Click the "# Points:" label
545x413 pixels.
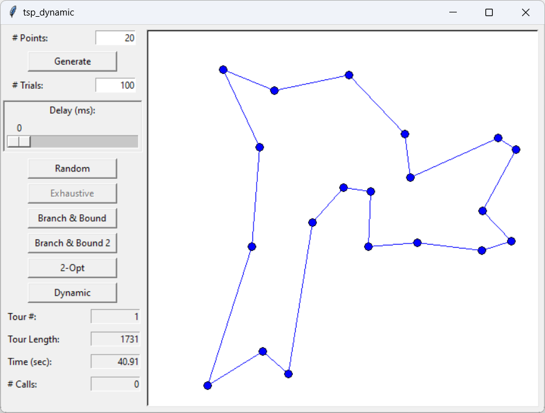[x=30, y=39]
